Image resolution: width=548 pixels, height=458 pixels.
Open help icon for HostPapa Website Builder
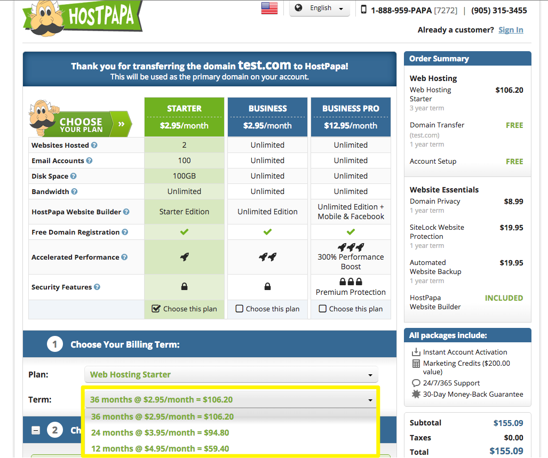pos(126,212)
